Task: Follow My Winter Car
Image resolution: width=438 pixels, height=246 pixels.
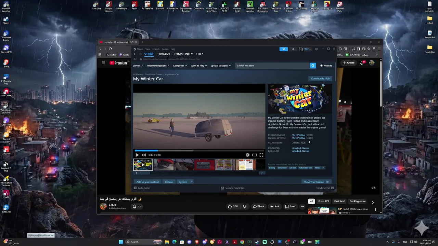Action: (x=169, y=182)
